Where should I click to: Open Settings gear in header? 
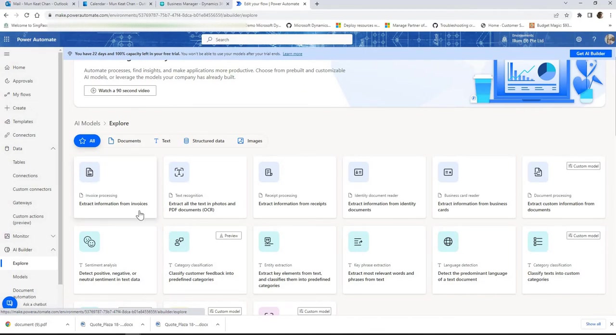tap(579, 39)
